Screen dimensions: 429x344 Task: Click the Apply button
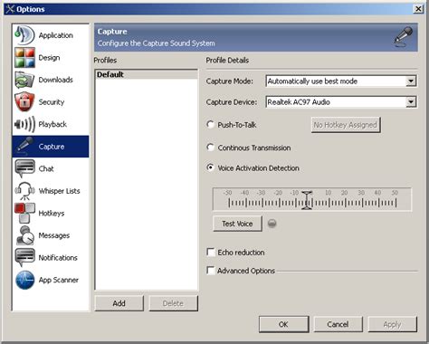click(392, 324)
